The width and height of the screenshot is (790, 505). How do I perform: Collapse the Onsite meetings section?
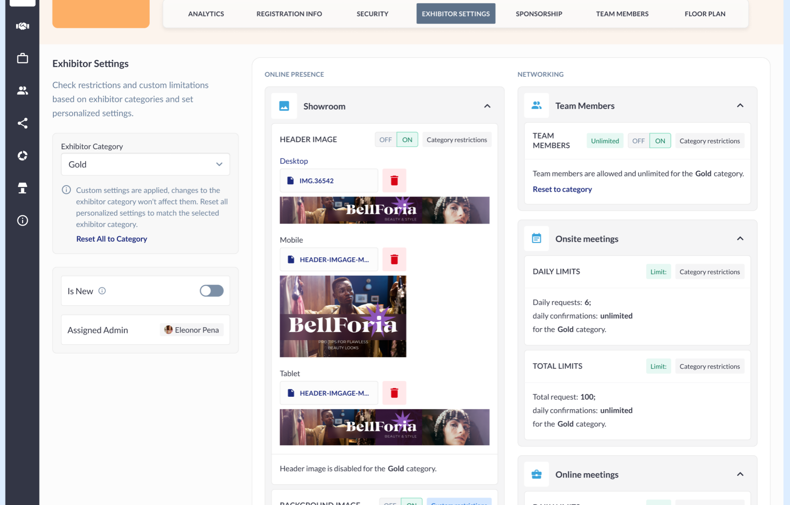pos(740,238)
